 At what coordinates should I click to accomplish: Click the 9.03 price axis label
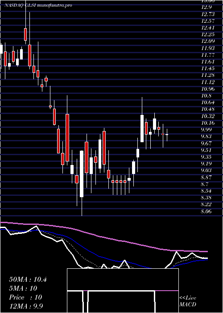pos(206,170)
